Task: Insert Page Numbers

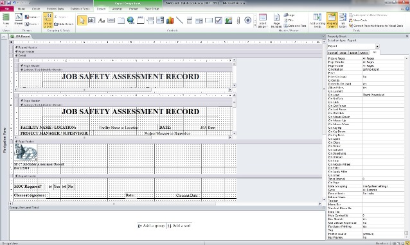Action: click(276, 21)
